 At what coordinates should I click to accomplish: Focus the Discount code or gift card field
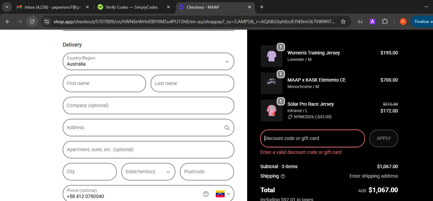[313, 138]
